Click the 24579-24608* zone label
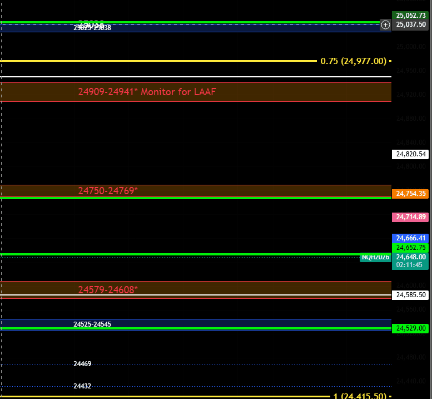Image resolution: width=432 pixels, height=399 pixels. (108, 290)
